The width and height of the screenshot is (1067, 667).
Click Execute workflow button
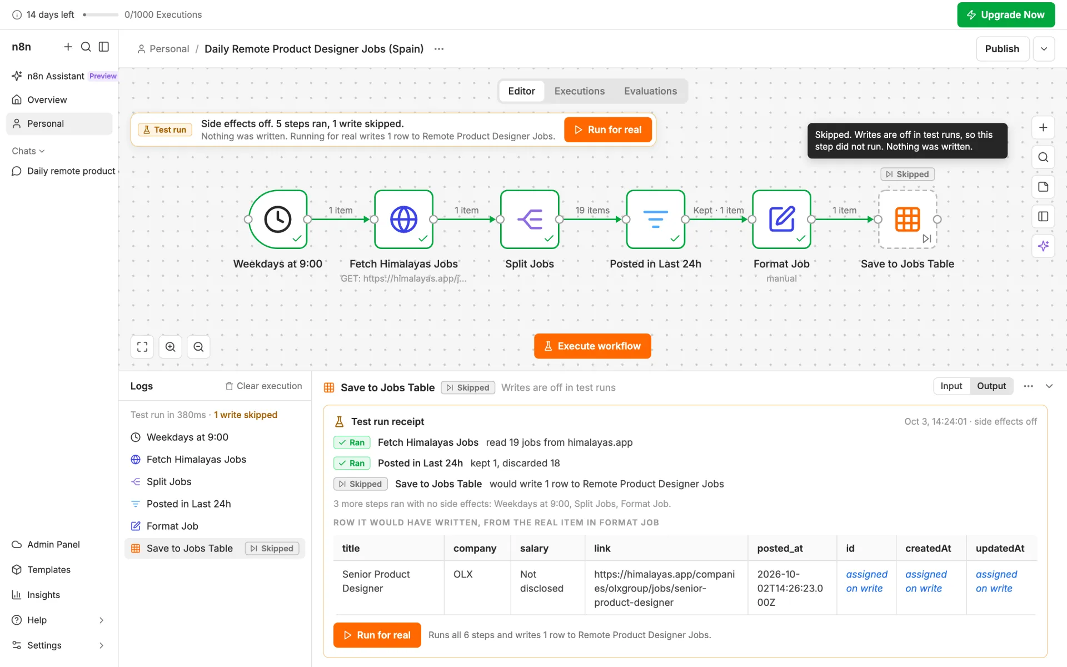coord(592,346)
